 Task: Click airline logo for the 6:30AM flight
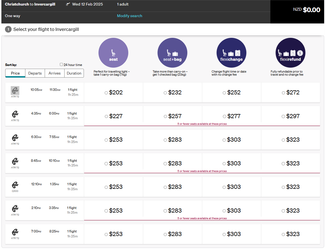point(15,137)
